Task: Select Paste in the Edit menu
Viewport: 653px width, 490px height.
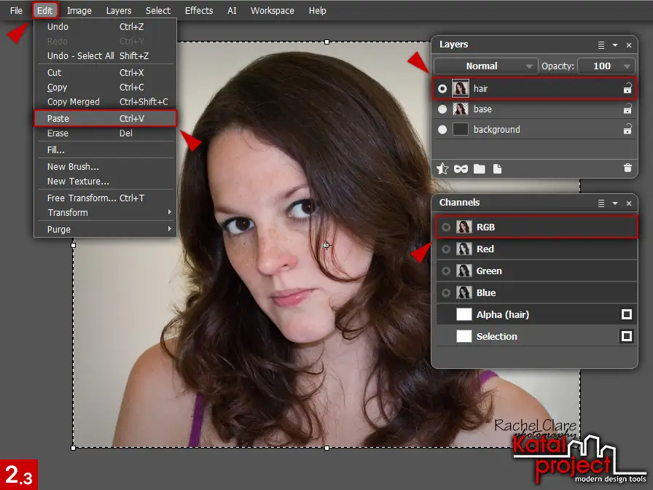Action: click(x=58, y=117)
